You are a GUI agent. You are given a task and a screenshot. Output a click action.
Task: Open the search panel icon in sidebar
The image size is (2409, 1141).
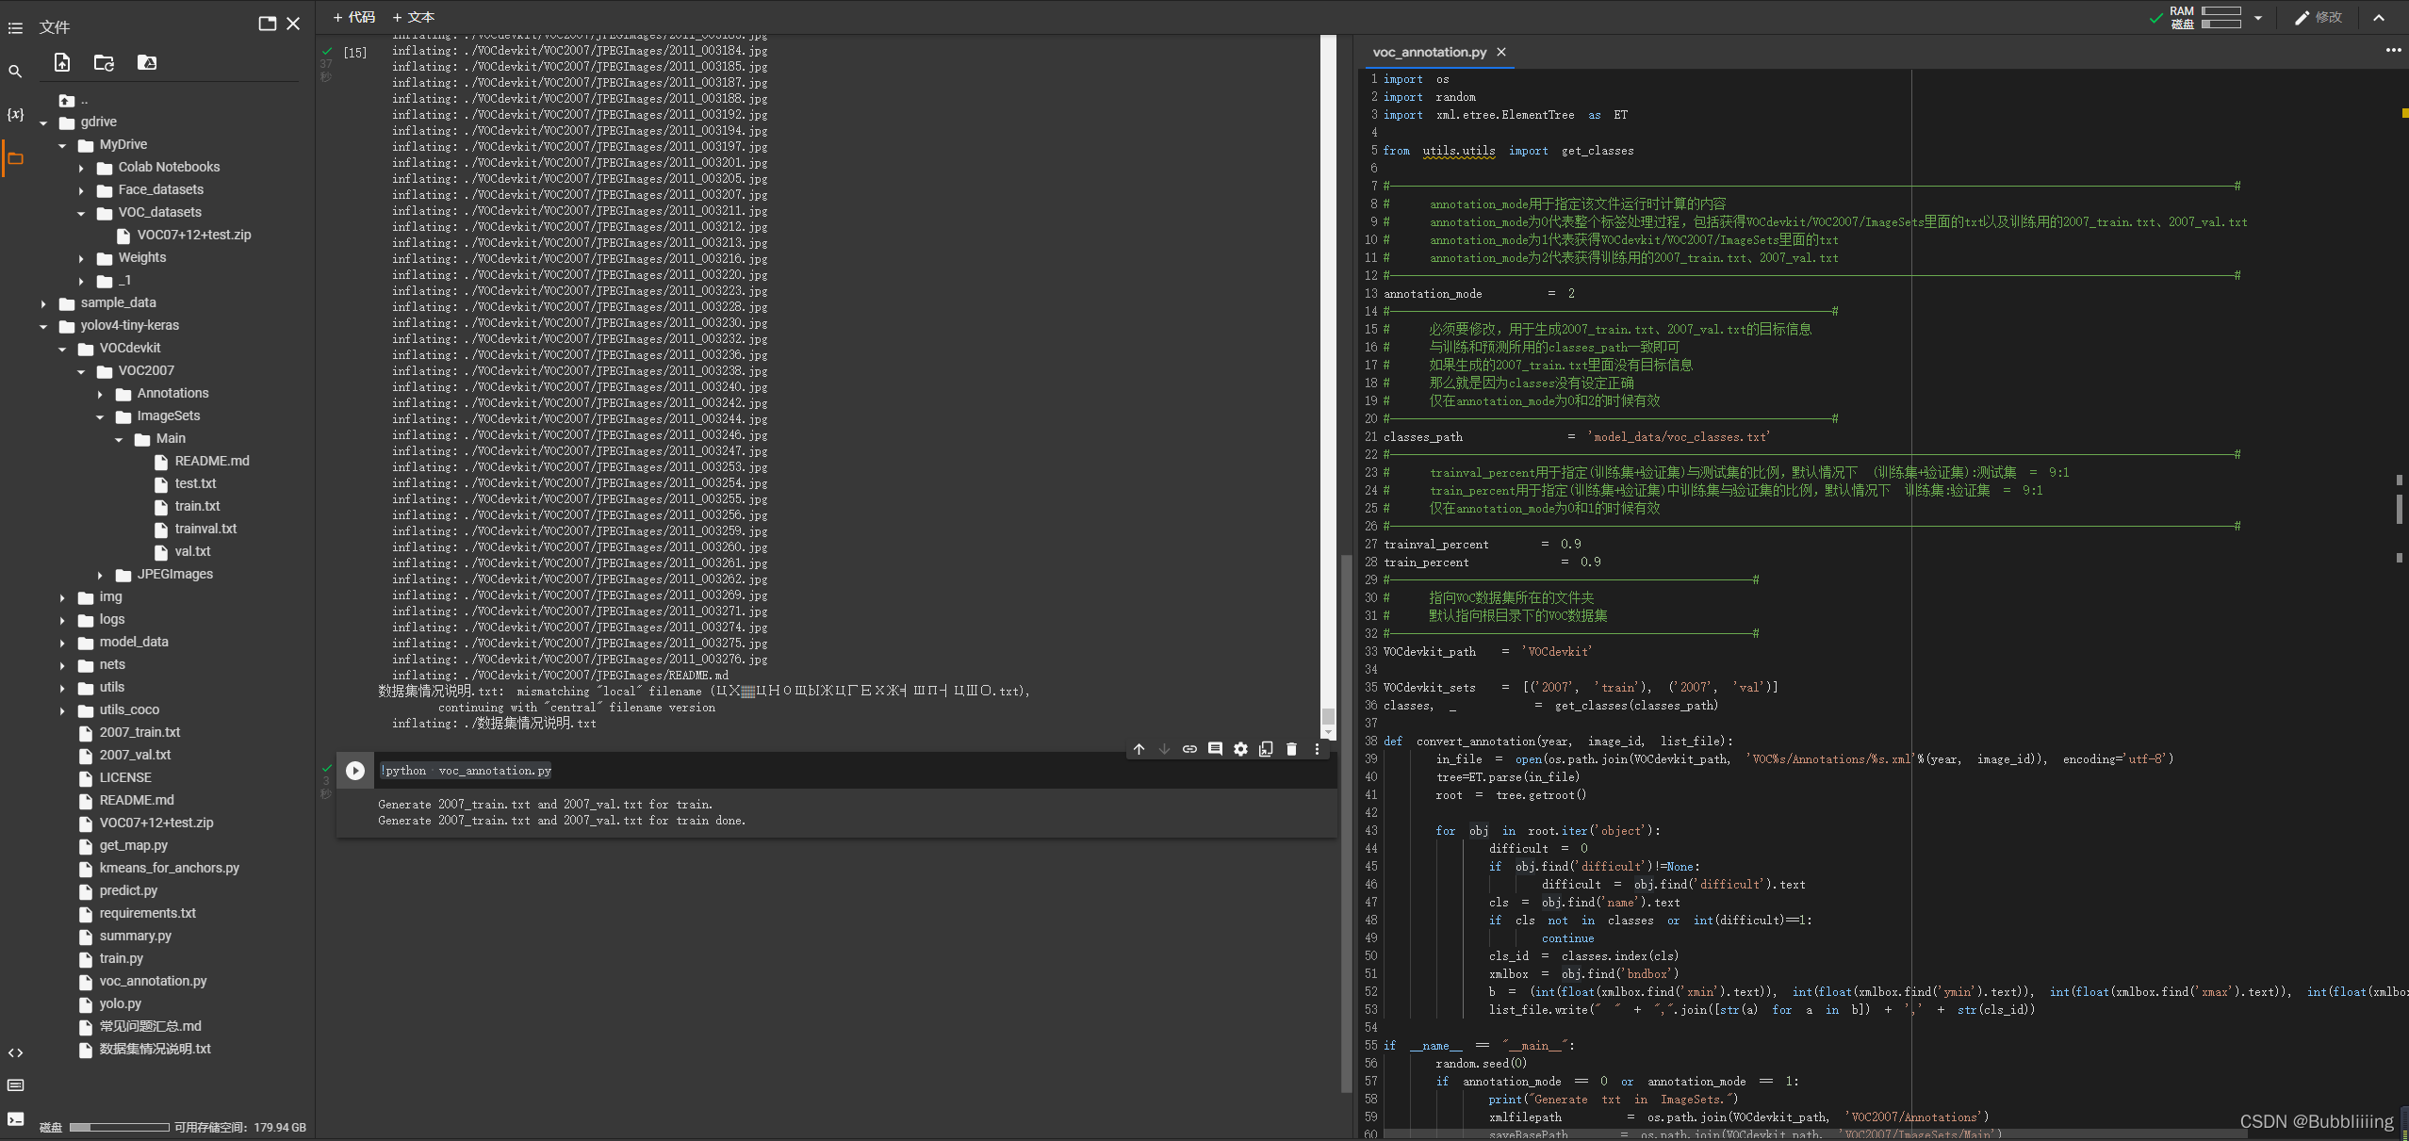[x=15, y=71]
